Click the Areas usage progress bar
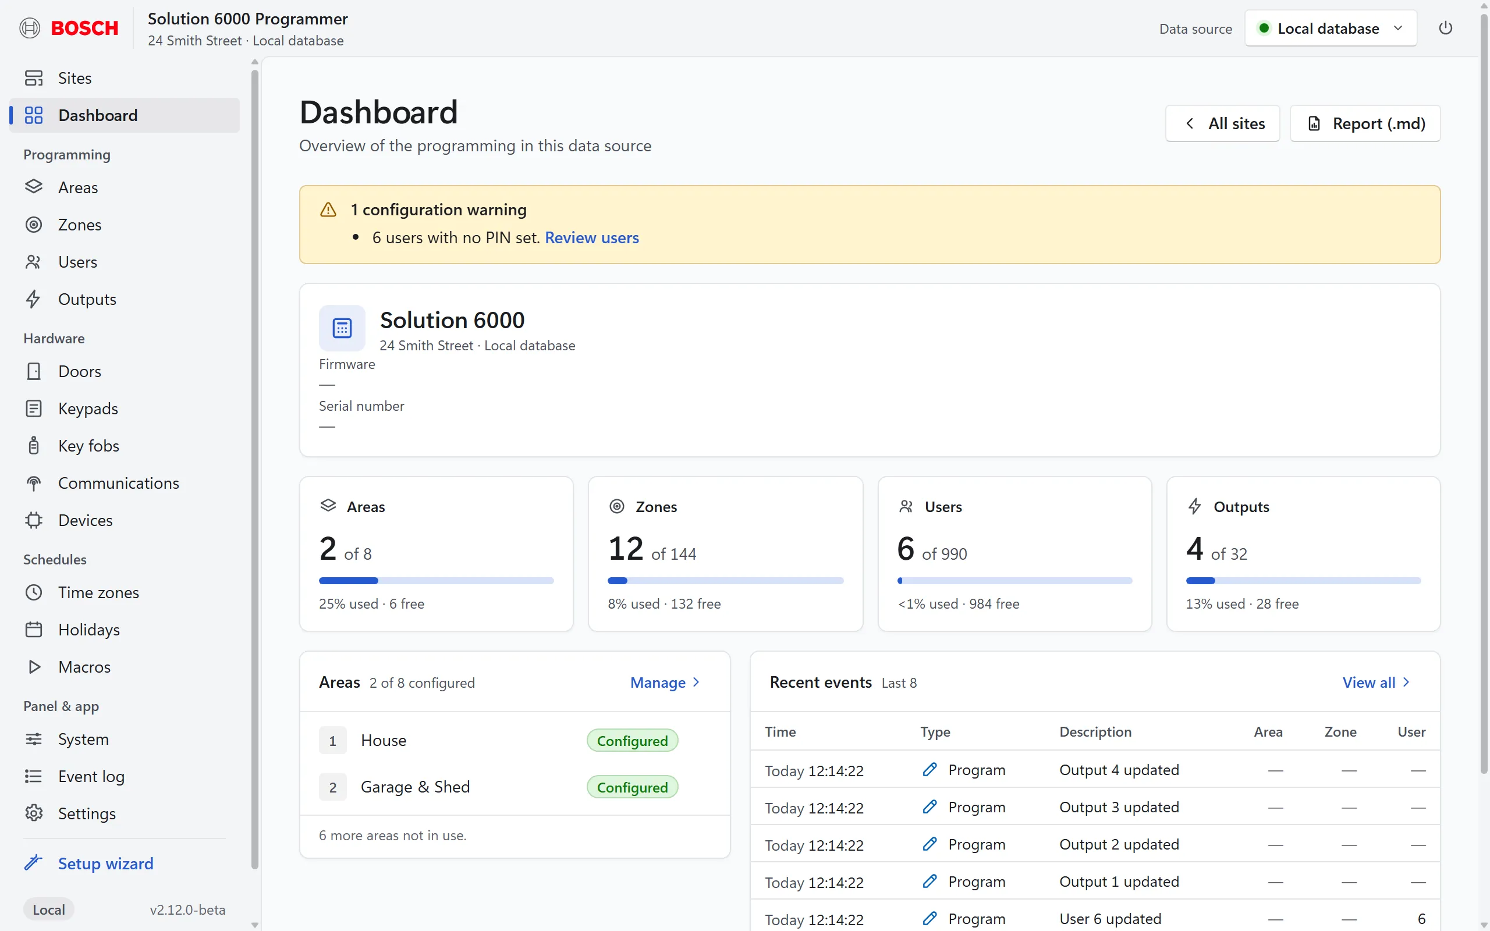This screenshot has width=1490, height=931. tap(436, 581)
